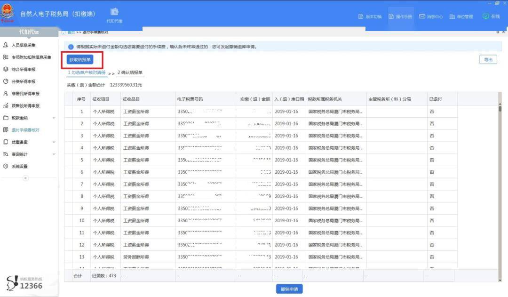Expand the 税款缴纳 chevron

(x=54, y=118)
